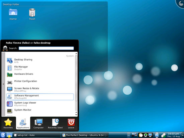
Task: Switch to setup.txt - Kate taskbar window
Action: click(x=37, y=135)
